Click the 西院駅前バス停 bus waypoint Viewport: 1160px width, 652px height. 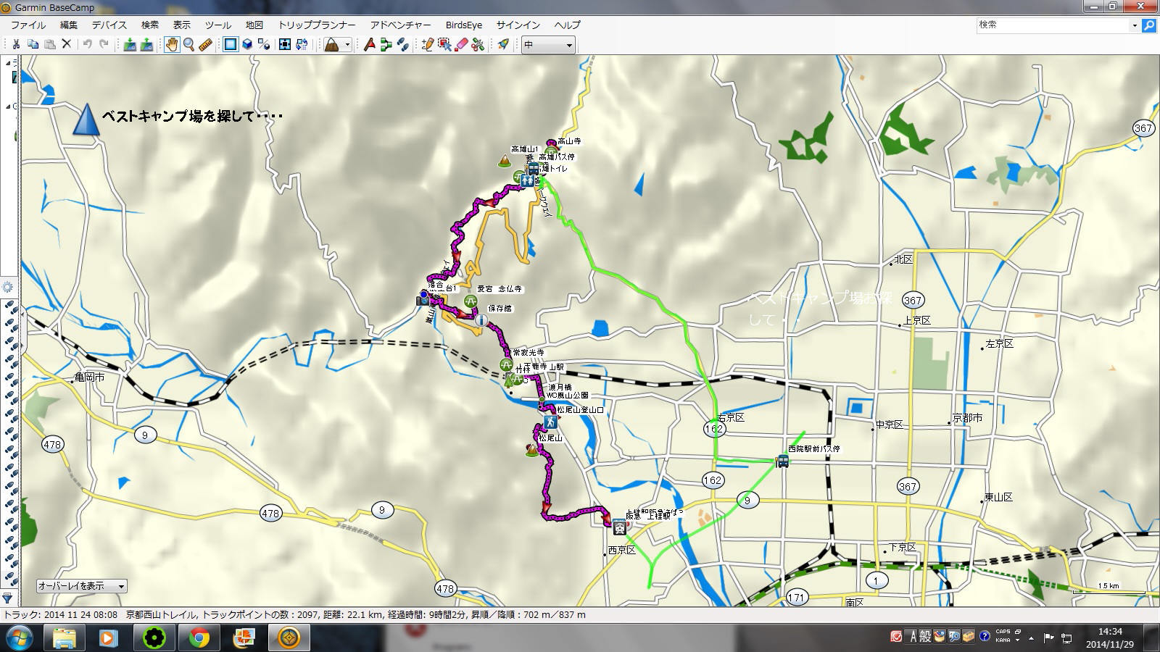[783, 461]
